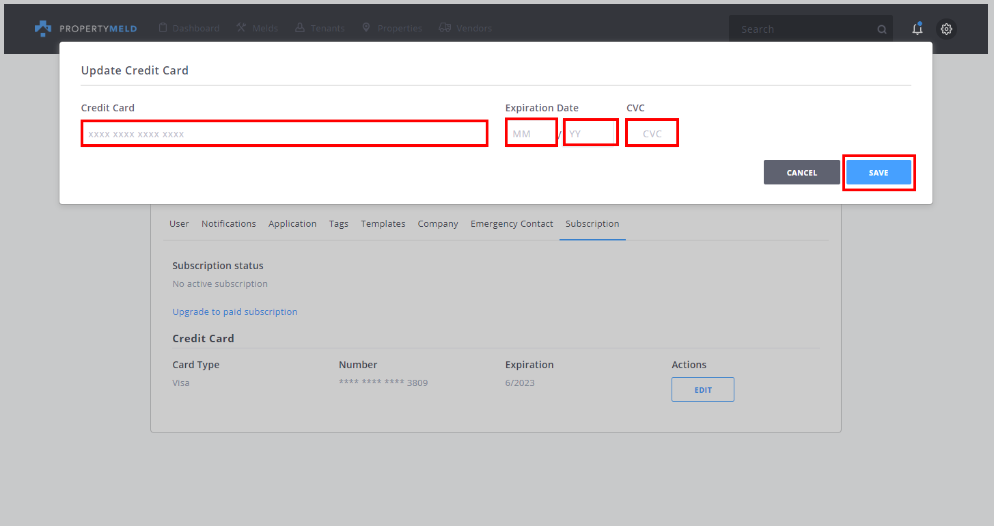Click the Property Meld logo icon
The height and width of the screenshot is (526, 994).
click(43, 29)
